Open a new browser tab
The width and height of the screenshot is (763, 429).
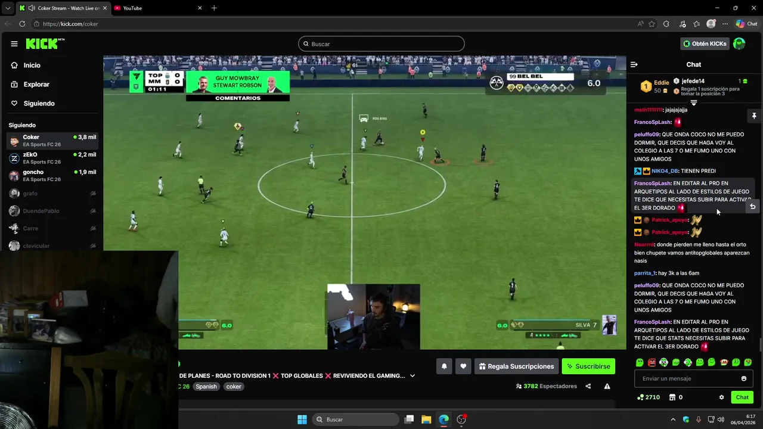(214, 8)
